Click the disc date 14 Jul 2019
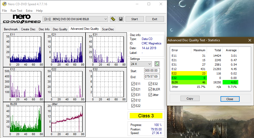The image size is (254, 138). (x=149, y=48)
